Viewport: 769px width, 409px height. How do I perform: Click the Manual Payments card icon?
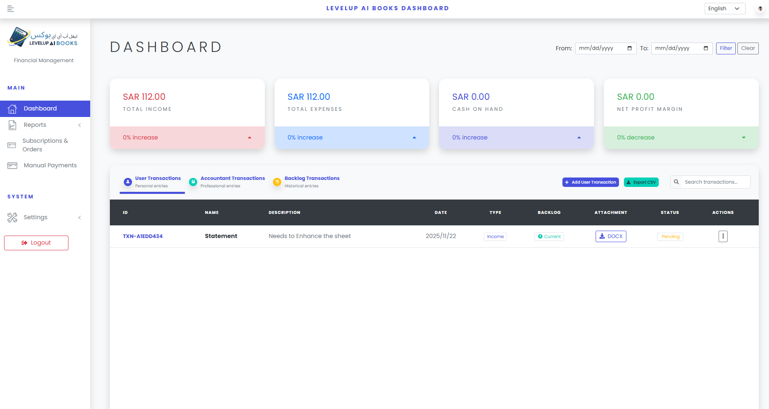pos(12,166)
